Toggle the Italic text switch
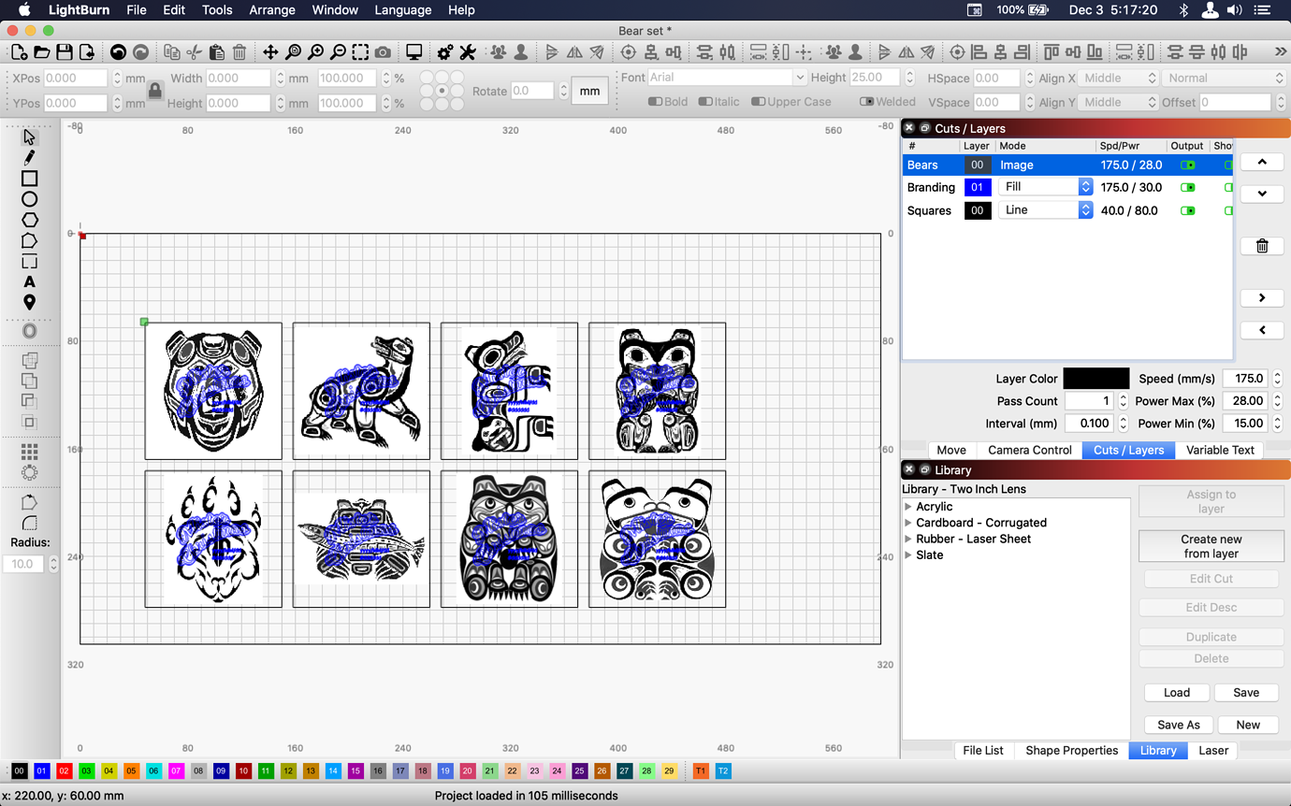The height and width of the screenshot is (806, 1291). point(705,102)
